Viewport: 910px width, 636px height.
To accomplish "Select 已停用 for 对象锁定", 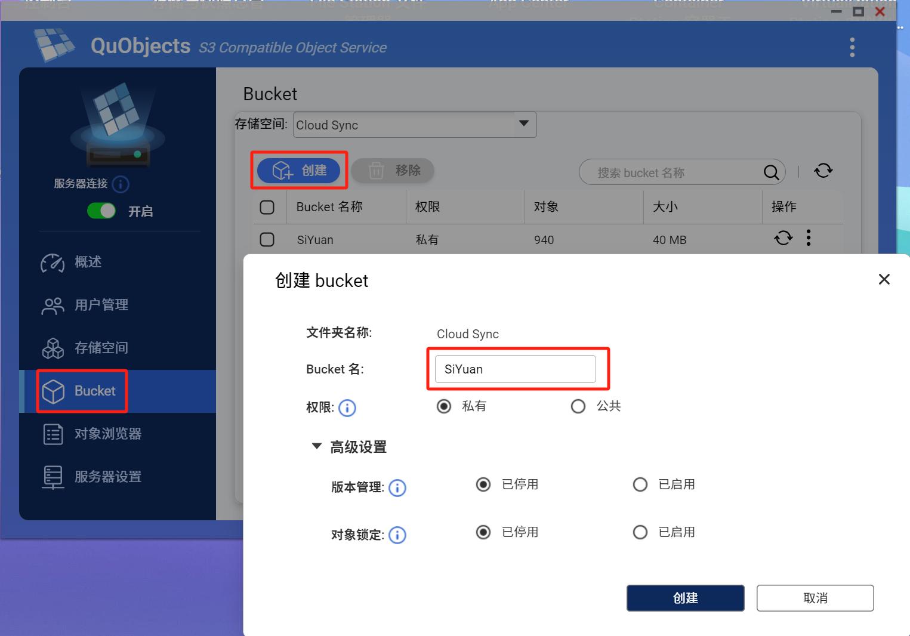I will click(x=483, y=532).
